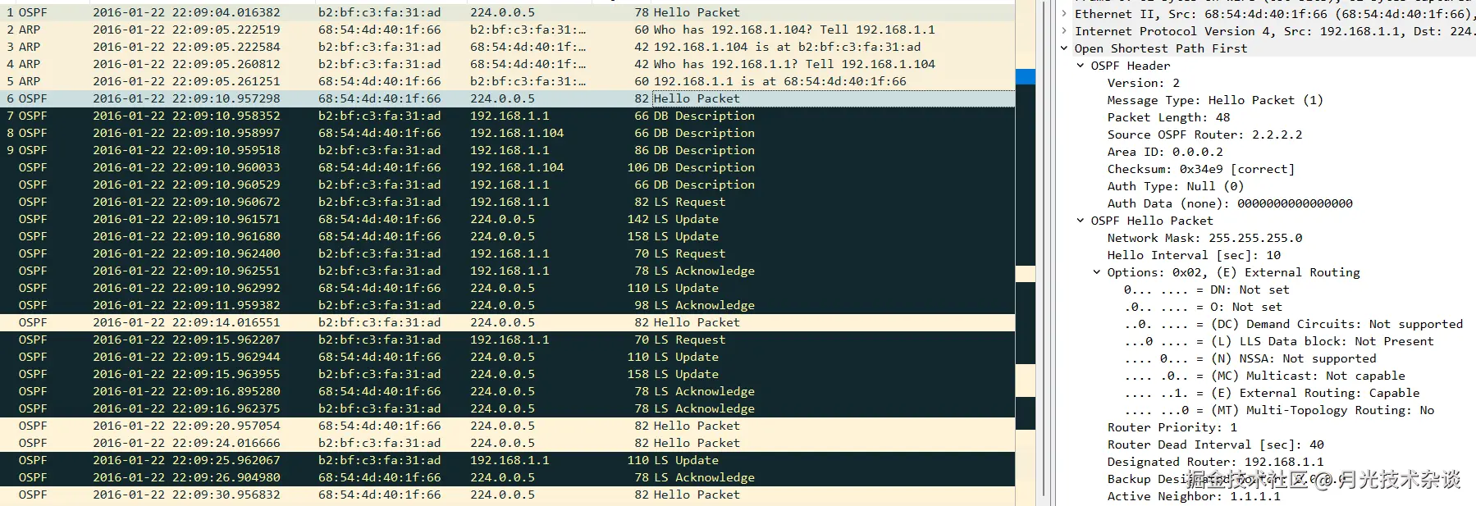Select the Area ID: 0.0.0.2 field

(x=1165, y=152)
